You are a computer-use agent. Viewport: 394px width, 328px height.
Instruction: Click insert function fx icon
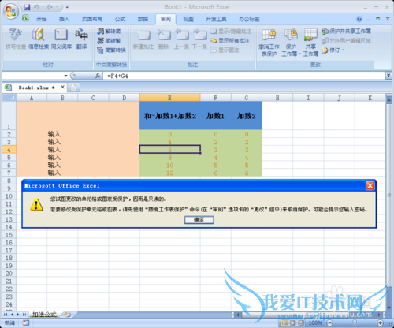[98, 76]
